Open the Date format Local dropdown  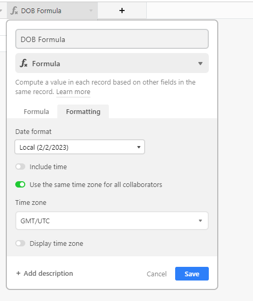point(80,147)
